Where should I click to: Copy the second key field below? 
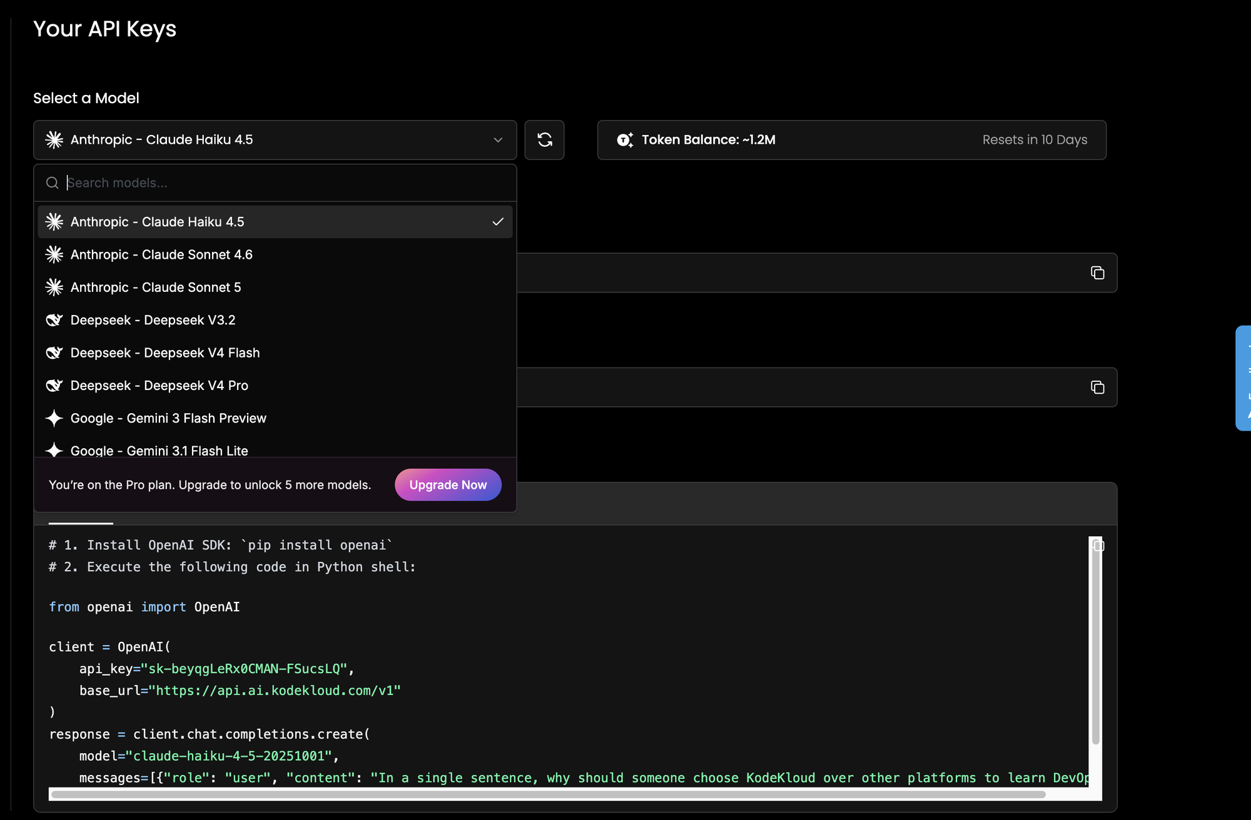tap(1097, 387)
